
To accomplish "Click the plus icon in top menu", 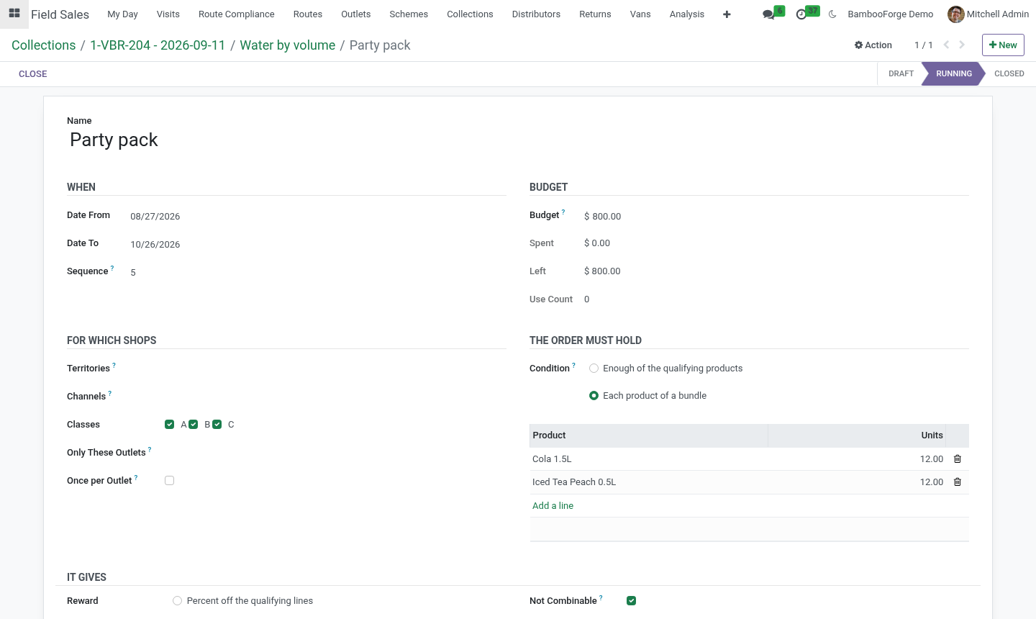I will tap(727, 14).
